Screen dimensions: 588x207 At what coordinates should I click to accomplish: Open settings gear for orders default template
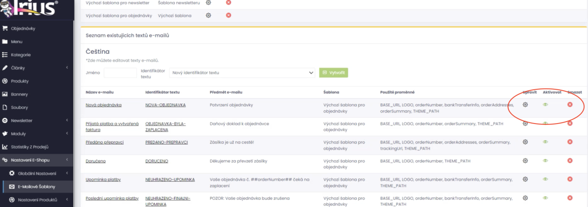tap(208, 15)
